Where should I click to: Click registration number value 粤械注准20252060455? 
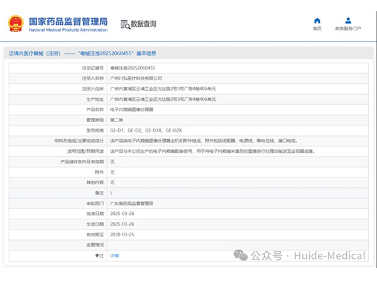(133, 68)
